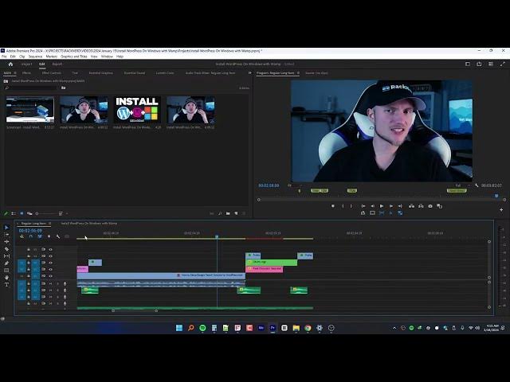Click the New Item icon in Project panel
Screen dimensions: 510x382
236,213
